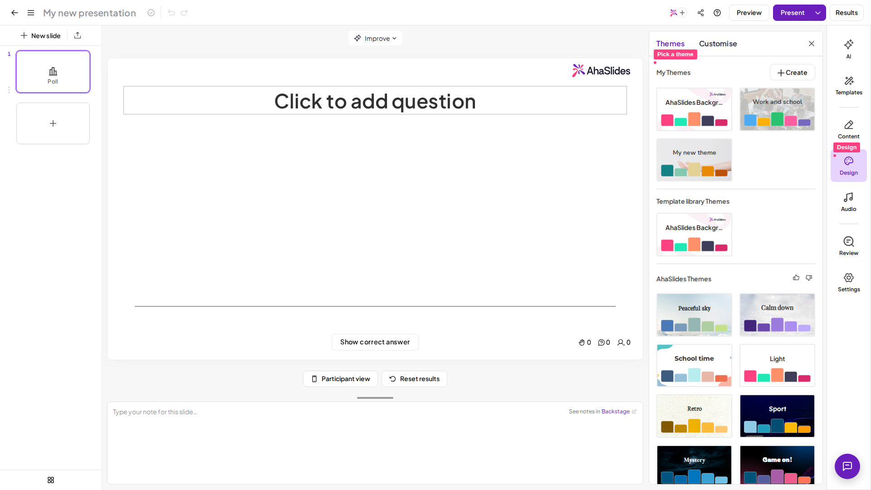
Task: Open the Content sidebar tool
Action: [x=849, y=129]
